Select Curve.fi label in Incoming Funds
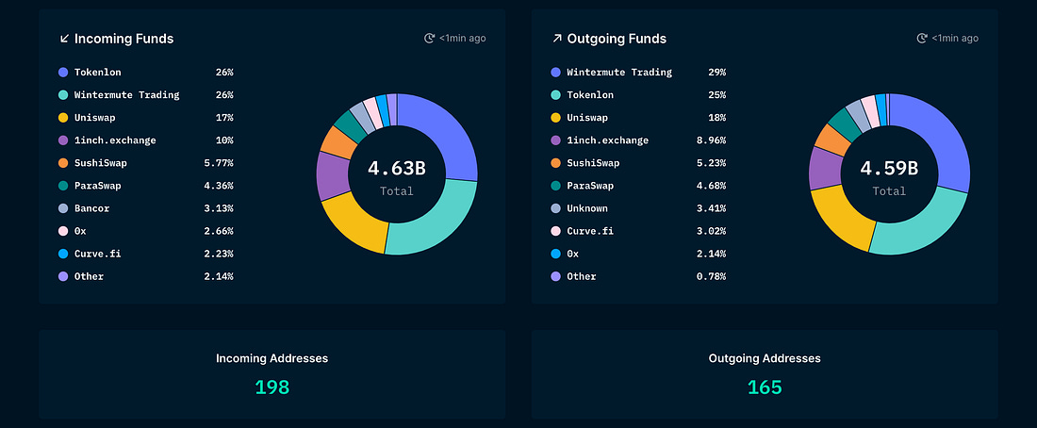1037x428 pixels. [x=98, y=254]
